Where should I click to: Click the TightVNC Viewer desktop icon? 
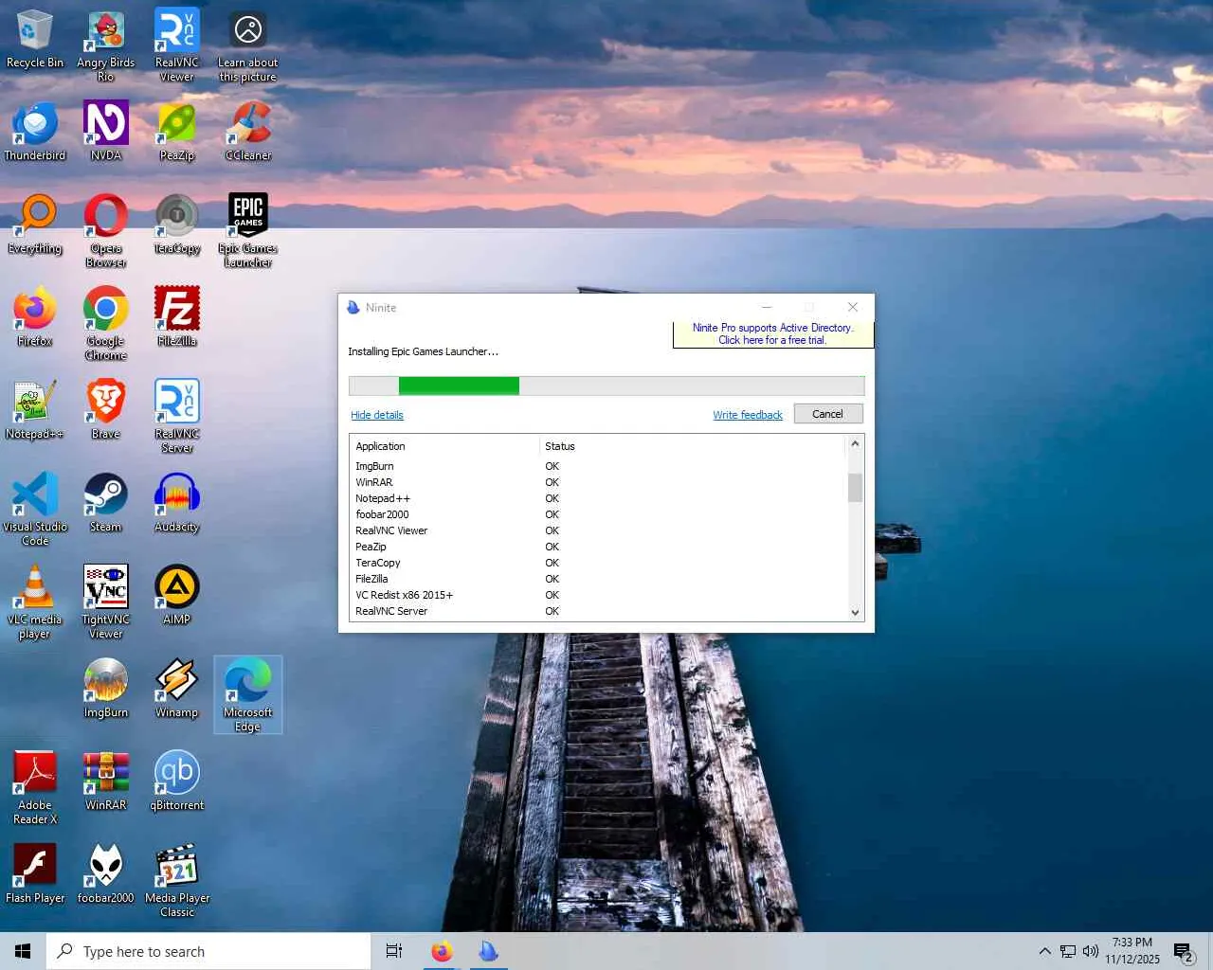tap(106, 602)
